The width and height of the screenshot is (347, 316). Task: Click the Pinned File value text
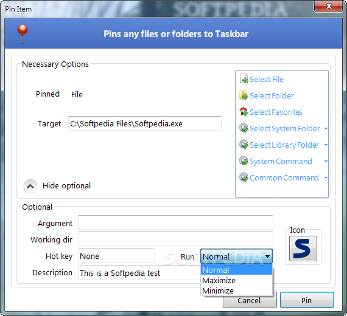[77, 95]
